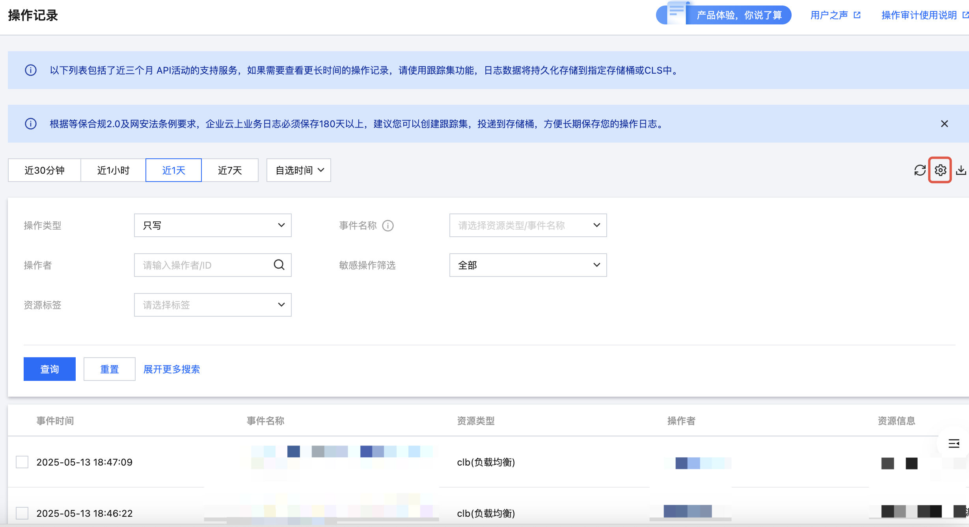Image resolution: width=969 pixels, height=527 pixels.
Task: Click info icon of the 180天 compliance notice
Action: pyautogui.click(x=31, y=124)
